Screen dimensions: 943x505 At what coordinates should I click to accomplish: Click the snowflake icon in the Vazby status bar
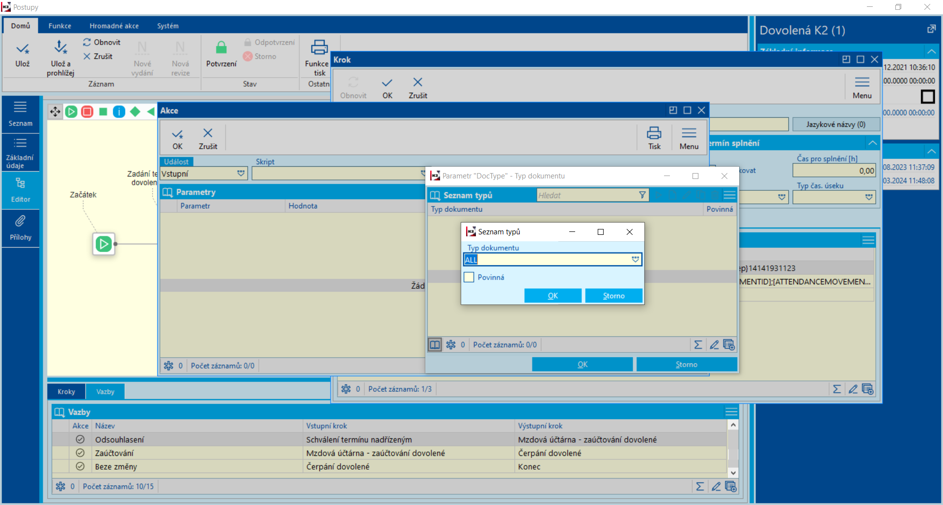coord(60,486)
